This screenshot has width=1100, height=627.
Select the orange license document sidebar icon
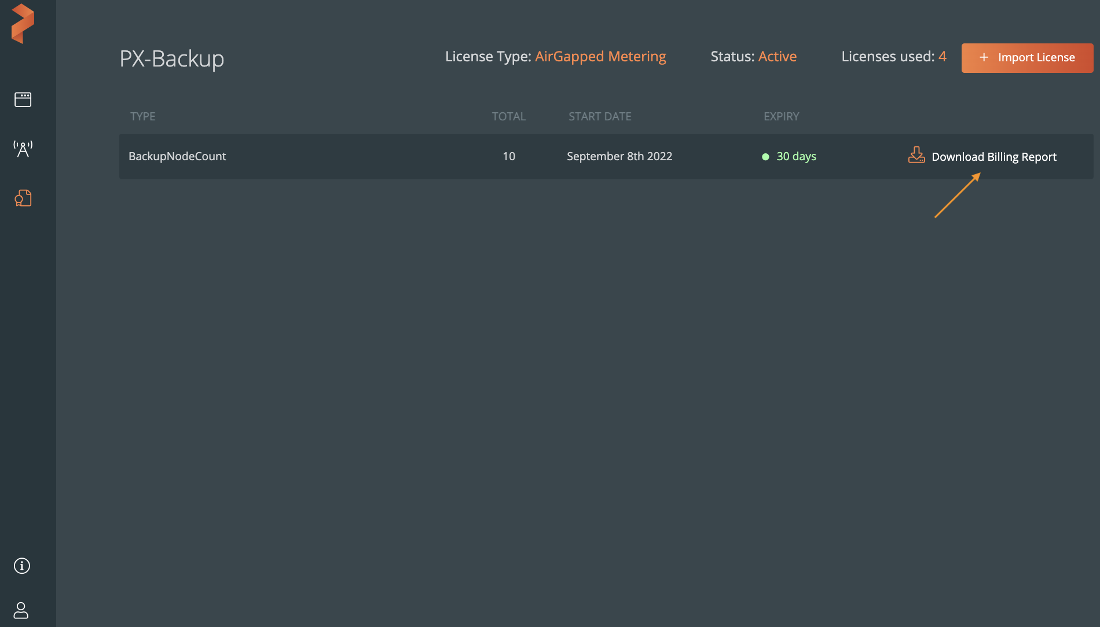click(x=23, y=198)
